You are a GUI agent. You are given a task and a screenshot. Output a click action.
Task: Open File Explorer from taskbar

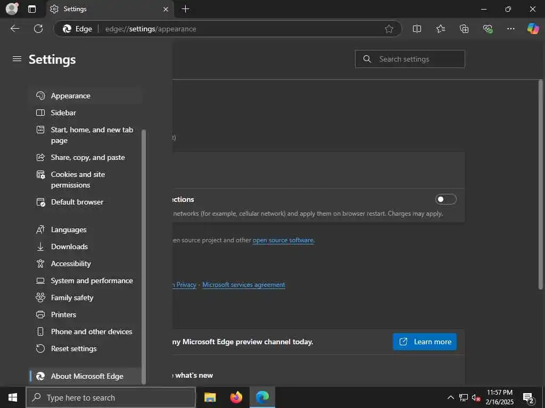pyautogui.click(x=210, y=397)
